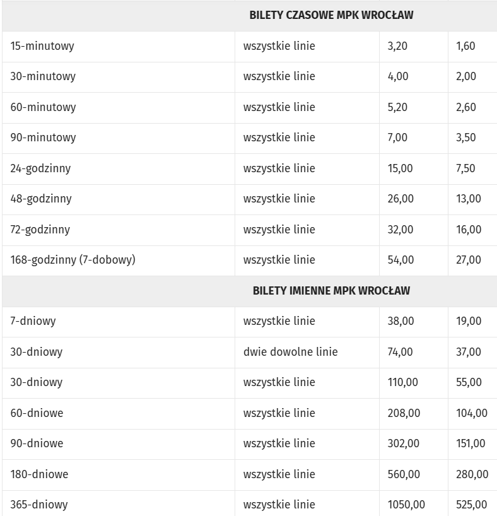Click the 27,00 reduced price cell
The height and width of the screenshot is (516, 497).
click(468, 260)
